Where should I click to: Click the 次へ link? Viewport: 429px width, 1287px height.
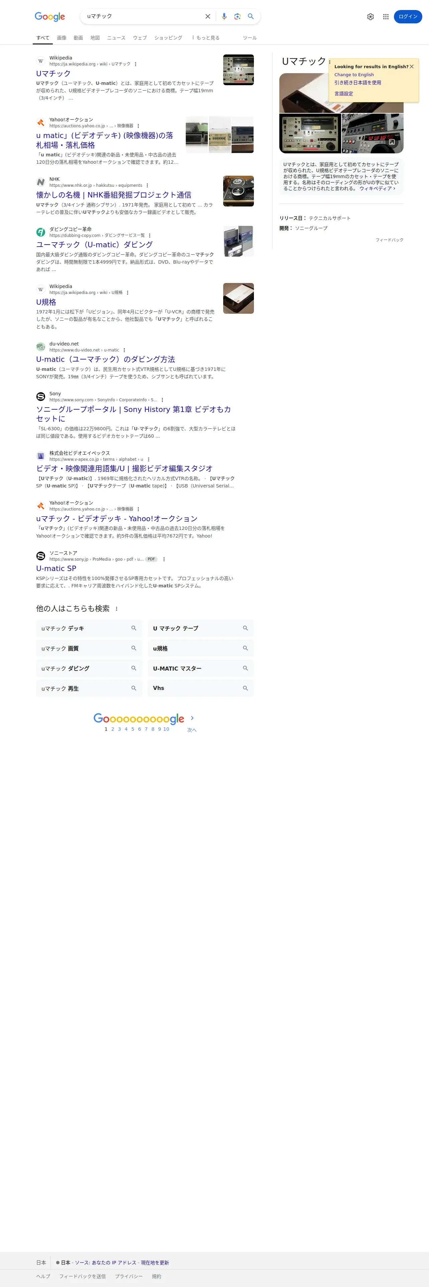(192, 730)
